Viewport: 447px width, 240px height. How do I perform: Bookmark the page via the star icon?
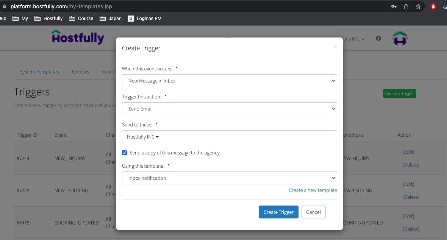tap(418, 6)
